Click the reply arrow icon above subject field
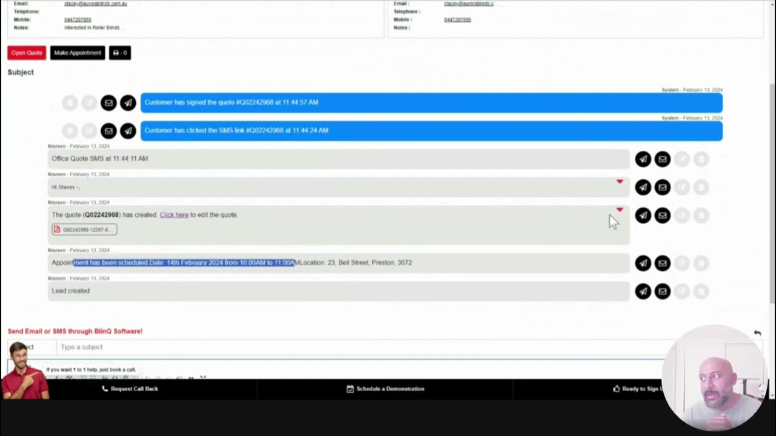Viewport: 776px width, 436px height. pos(757,333)
